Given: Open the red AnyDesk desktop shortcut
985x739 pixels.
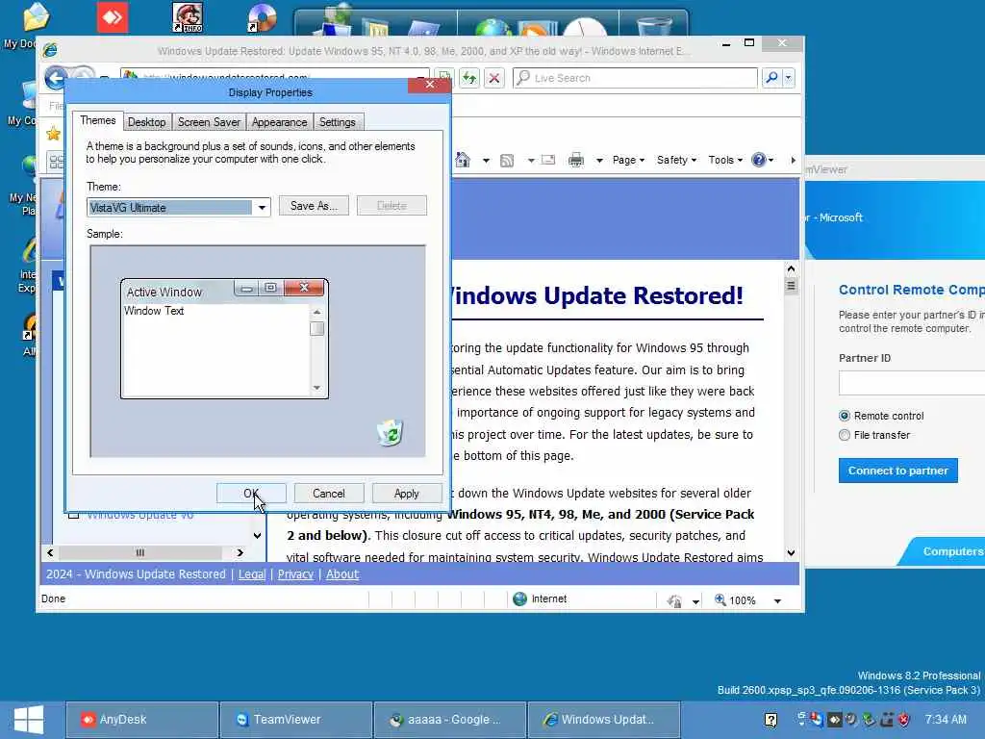Looking at the screenshot, I should 113,17.
